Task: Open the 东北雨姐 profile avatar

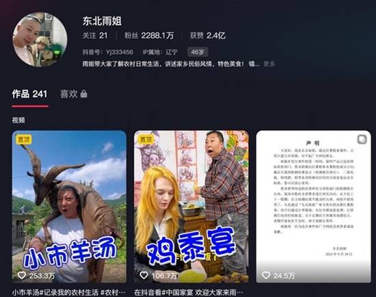Action: click(40, 40)
